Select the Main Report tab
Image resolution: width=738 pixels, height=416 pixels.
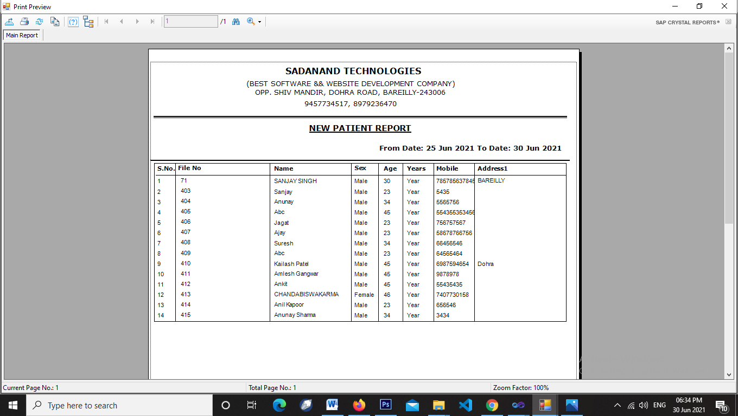click(22, 35)
